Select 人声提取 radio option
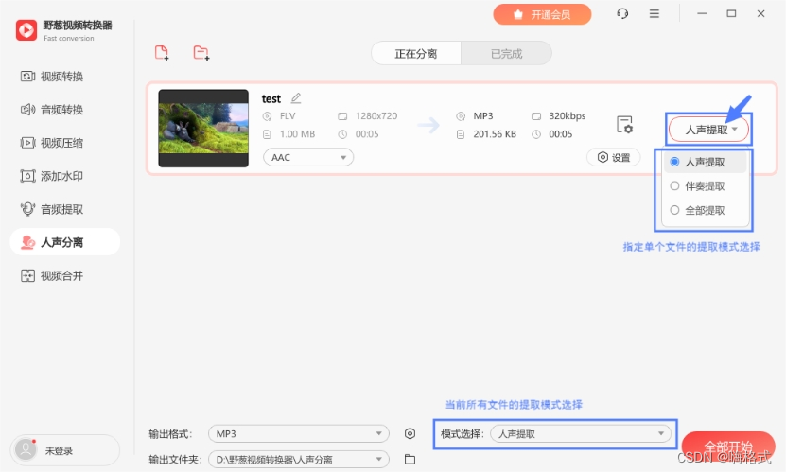 pyautogui.click(x=705, y=162)
